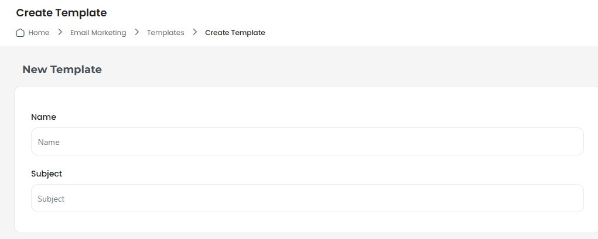Focus the Name input field
This screenshot has height=239, width=598.
coord(307,141)
